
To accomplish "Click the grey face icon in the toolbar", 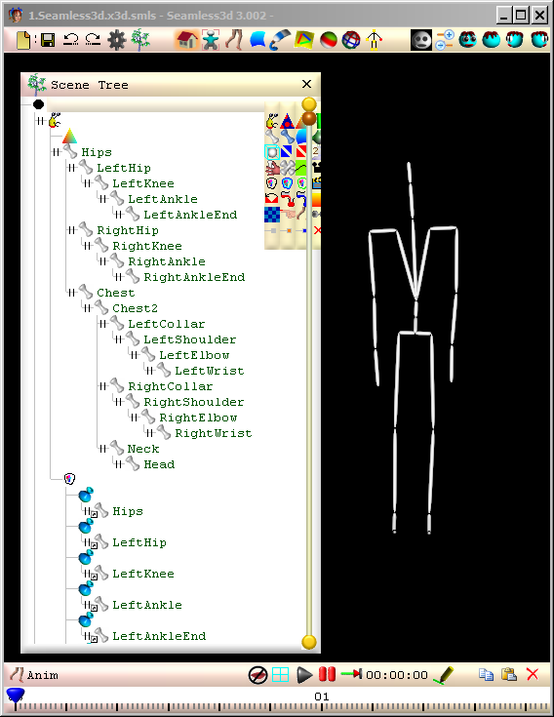I will point(421,40).
